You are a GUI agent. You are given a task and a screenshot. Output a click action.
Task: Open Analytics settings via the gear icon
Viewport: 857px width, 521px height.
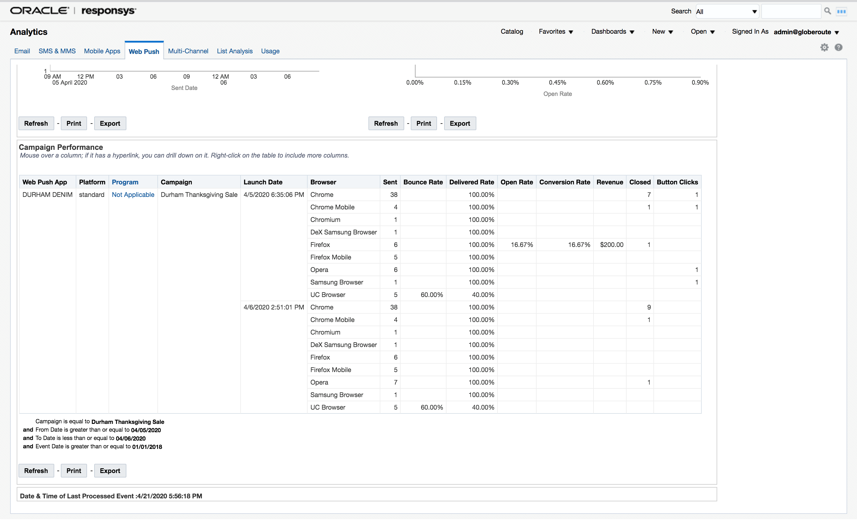click(x=824, y=47)
